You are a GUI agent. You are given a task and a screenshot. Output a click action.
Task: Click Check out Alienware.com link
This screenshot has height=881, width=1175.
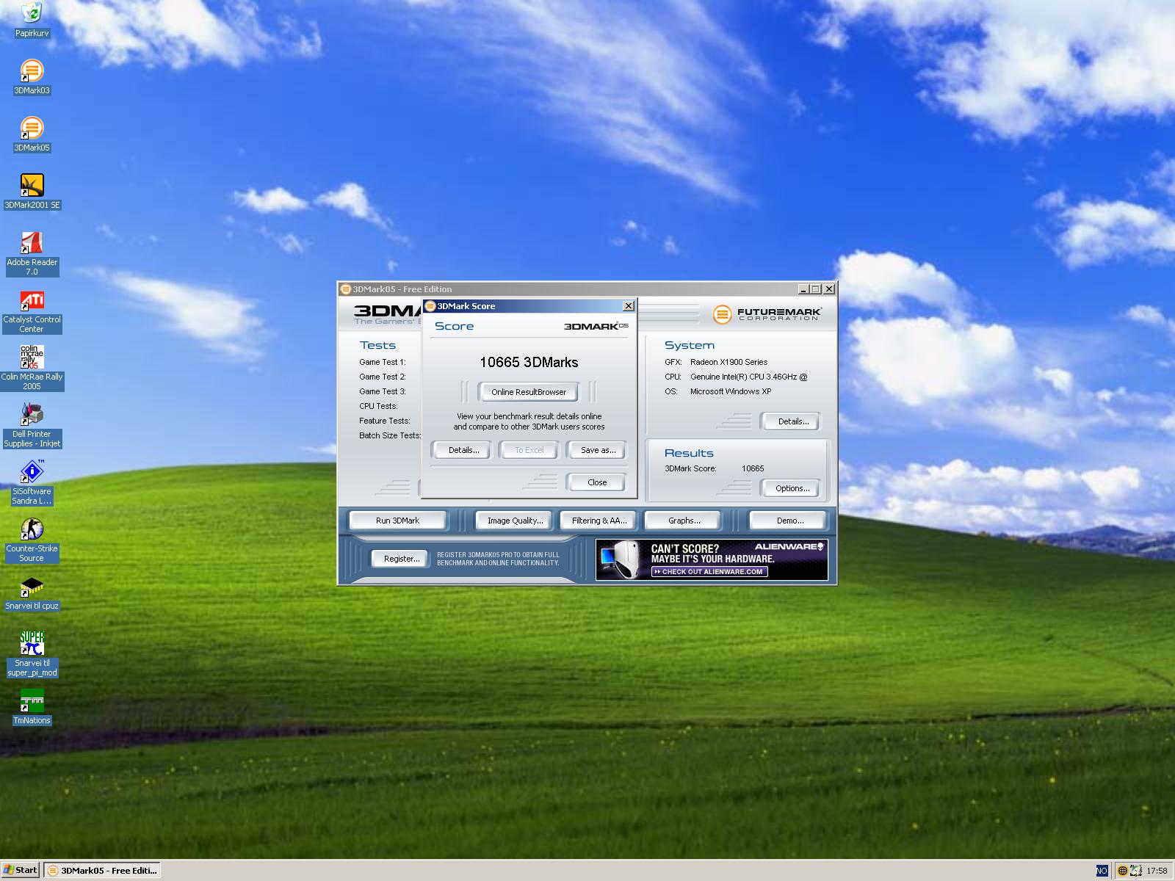point(709,572)
